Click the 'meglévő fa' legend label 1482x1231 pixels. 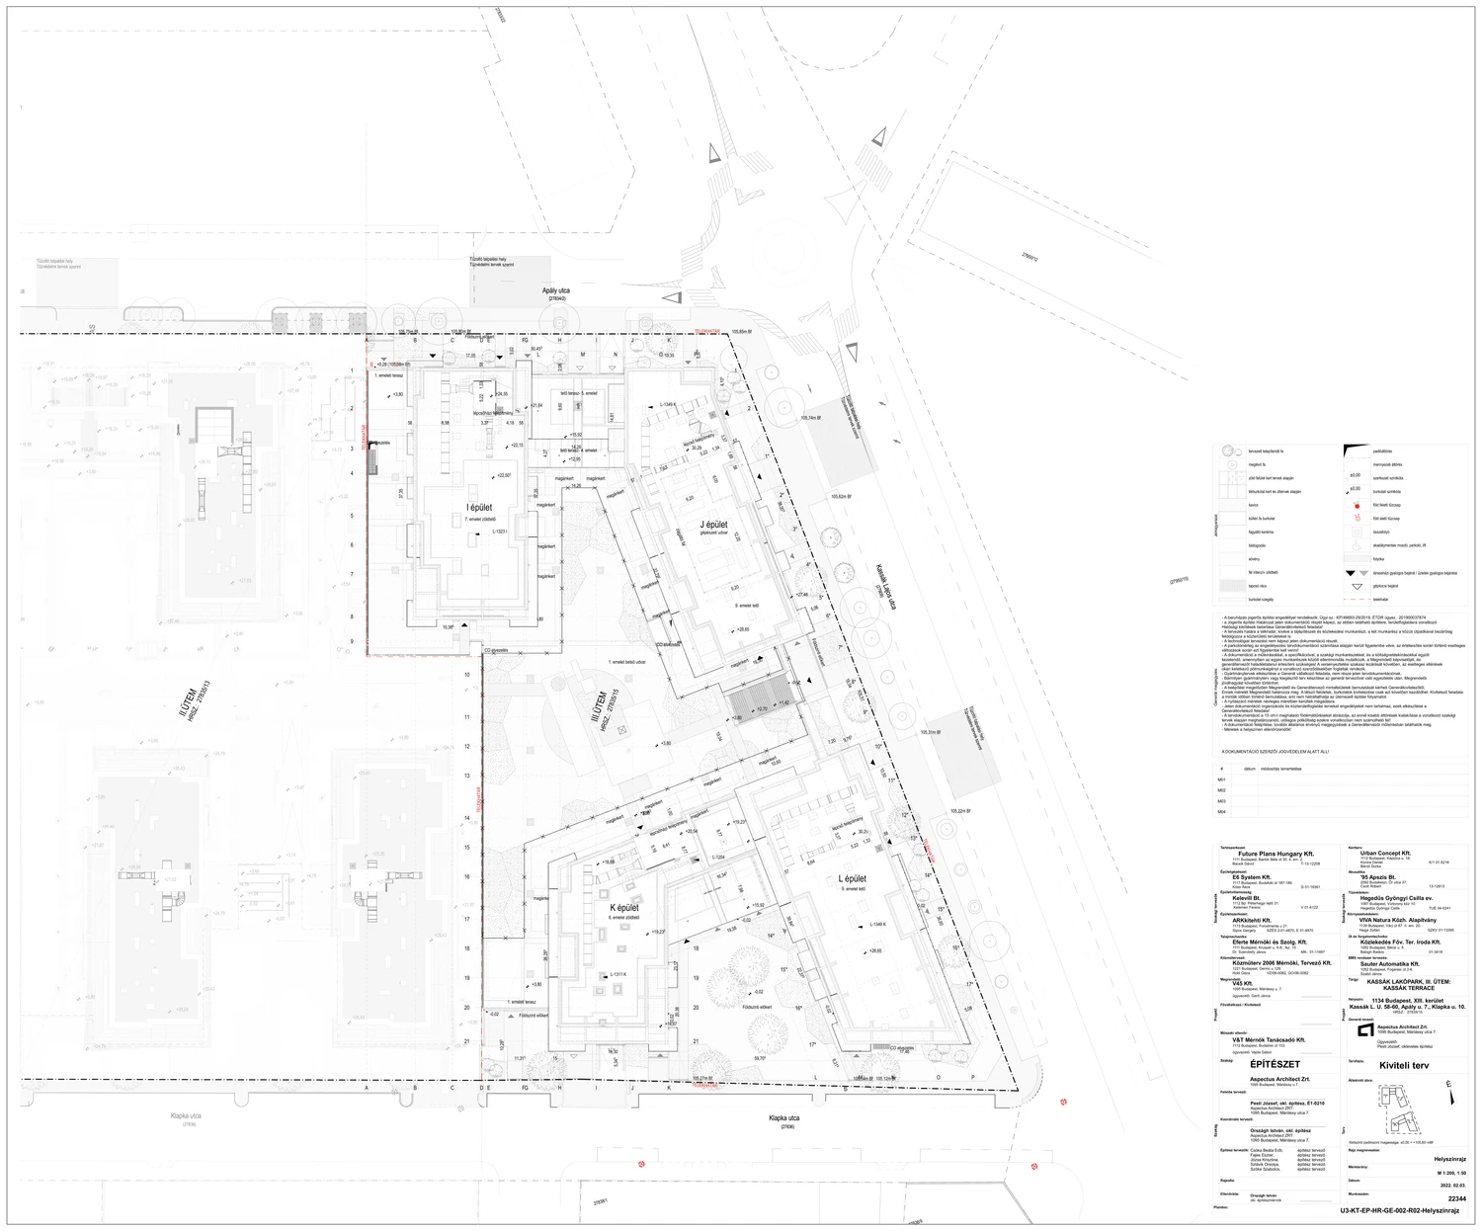[x=1257, y=463]
